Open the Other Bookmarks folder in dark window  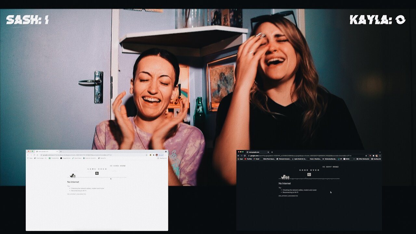click(363, 159)
